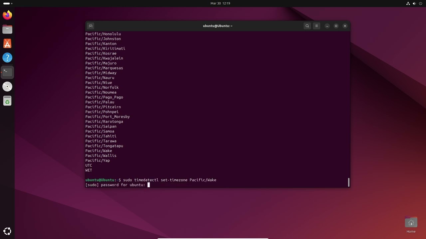Click the text Pacific/Majuro
This screenshot has width=426, height=239.
pyautogui.click(x=101, y=63)
